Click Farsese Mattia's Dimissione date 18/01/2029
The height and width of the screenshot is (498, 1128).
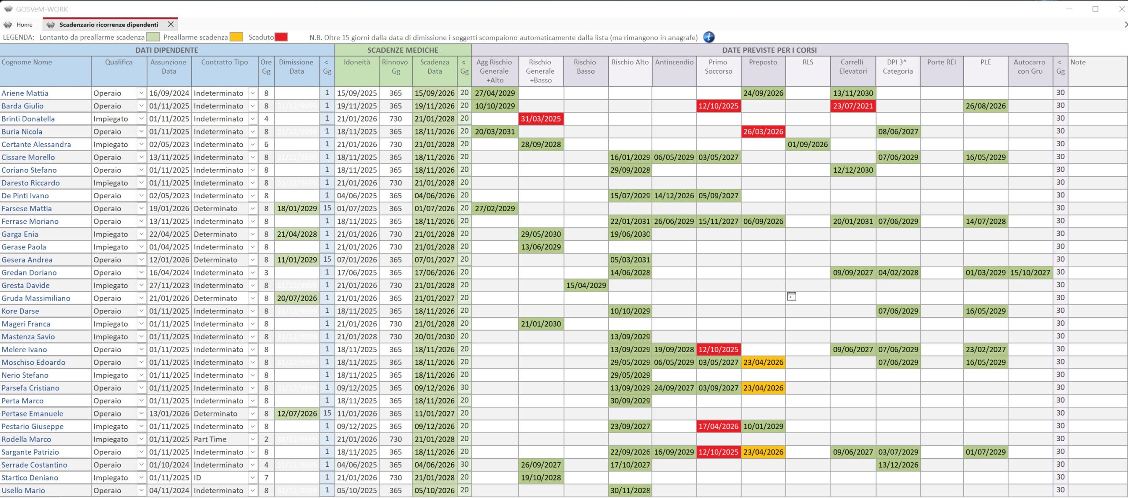click(297, 208)
